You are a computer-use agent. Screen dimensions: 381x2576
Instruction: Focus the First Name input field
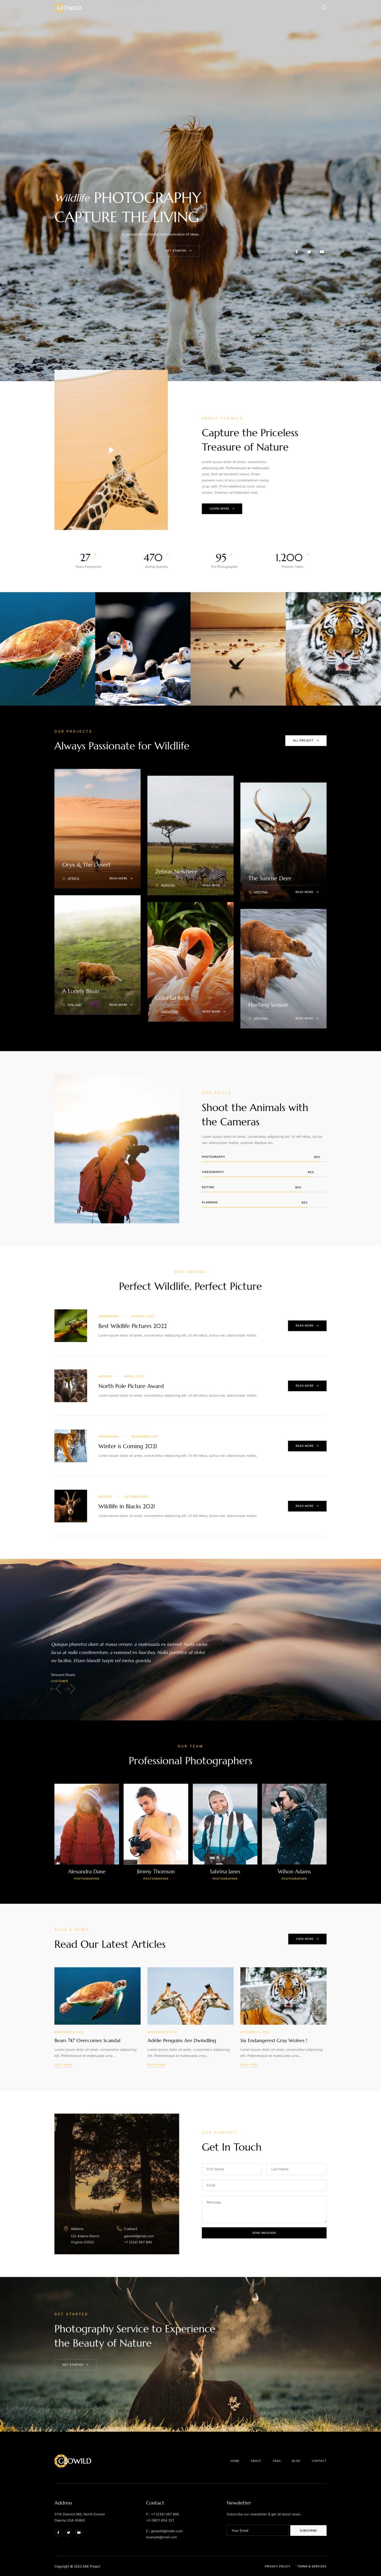coord(232,2169)
